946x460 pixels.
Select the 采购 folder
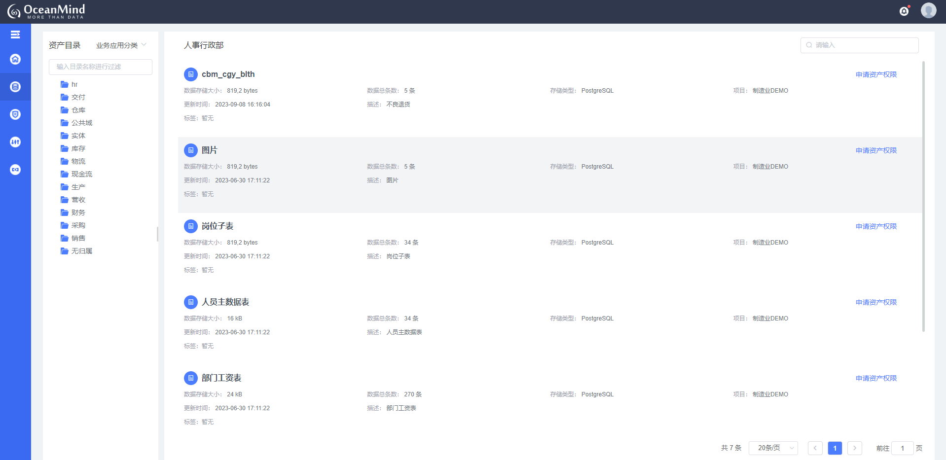click(78, 225)
